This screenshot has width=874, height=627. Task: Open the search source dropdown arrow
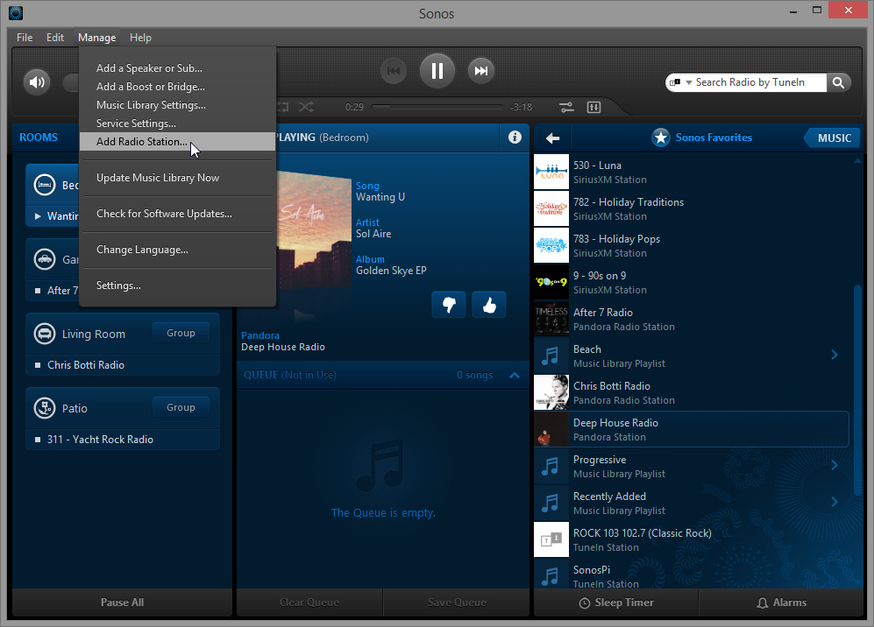pyautogui.click(x=688, y=82)
